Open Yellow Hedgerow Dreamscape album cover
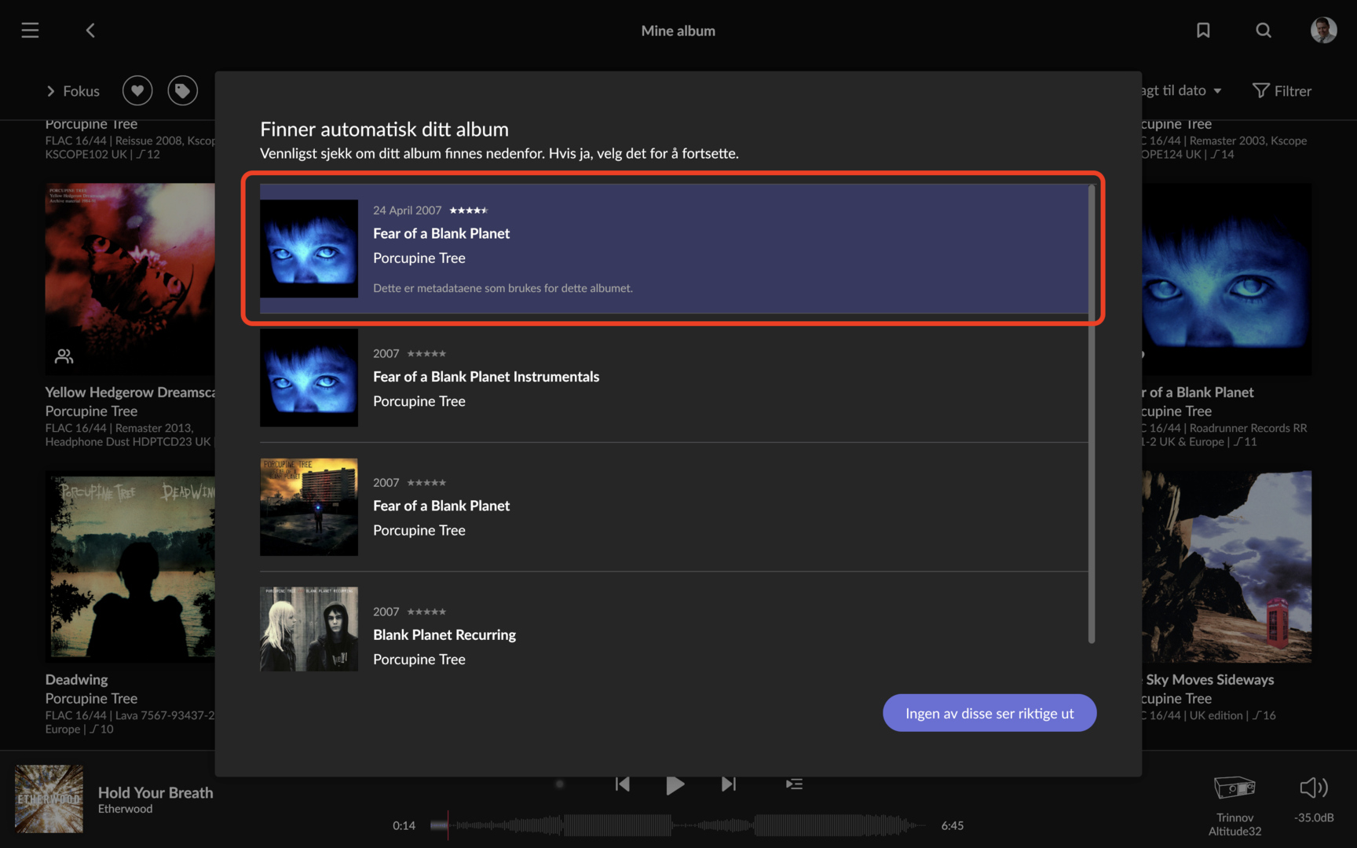This screenshot has width=1357, height=848. click(130, 279)
